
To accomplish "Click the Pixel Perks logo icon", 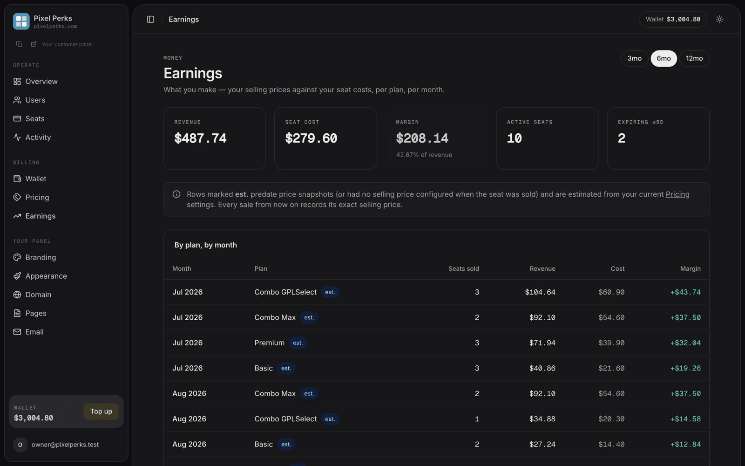I will coord(21,21).
